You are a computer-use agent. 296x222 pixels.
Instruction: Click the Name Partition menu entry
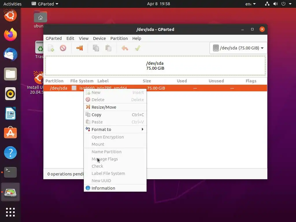[x=115, y=152]
